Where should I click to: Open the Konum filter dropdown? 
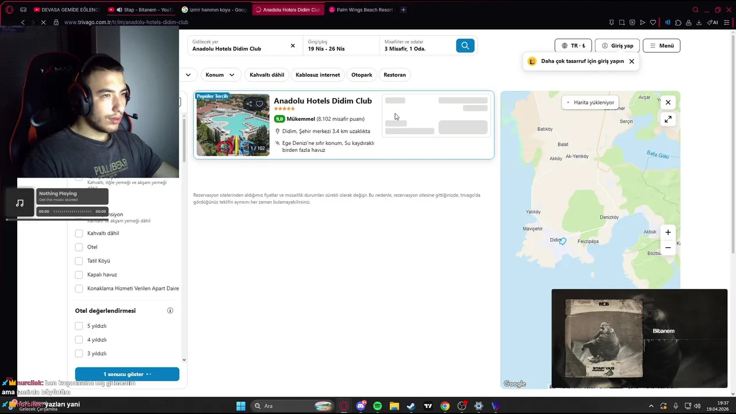(x=221, y=75)
